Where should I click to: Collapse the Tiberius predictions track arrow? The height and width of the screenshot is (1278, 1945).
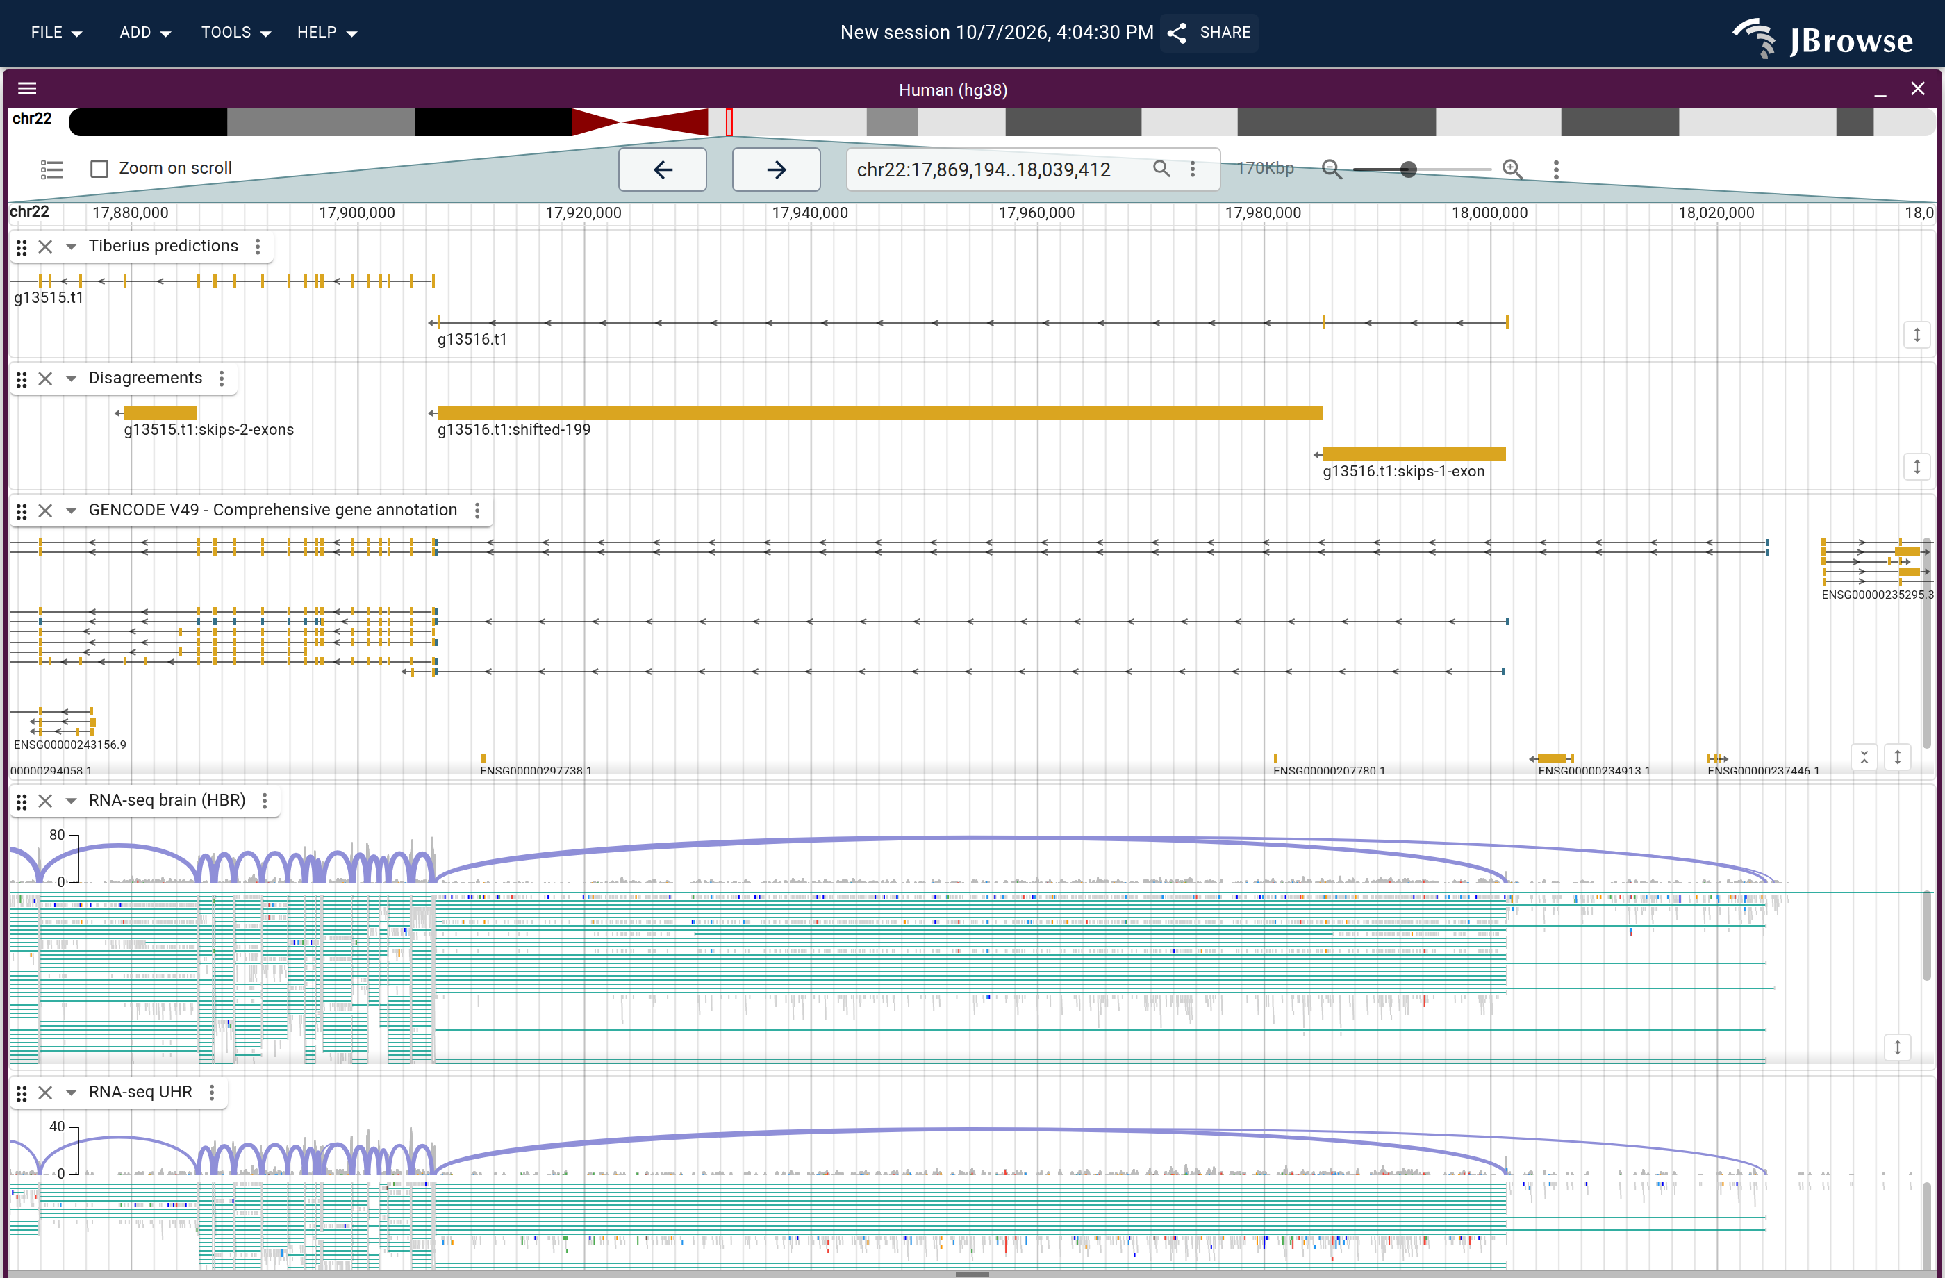71,246
